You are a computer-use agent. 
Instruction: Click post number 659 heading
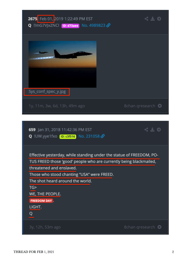click(32, 130)
